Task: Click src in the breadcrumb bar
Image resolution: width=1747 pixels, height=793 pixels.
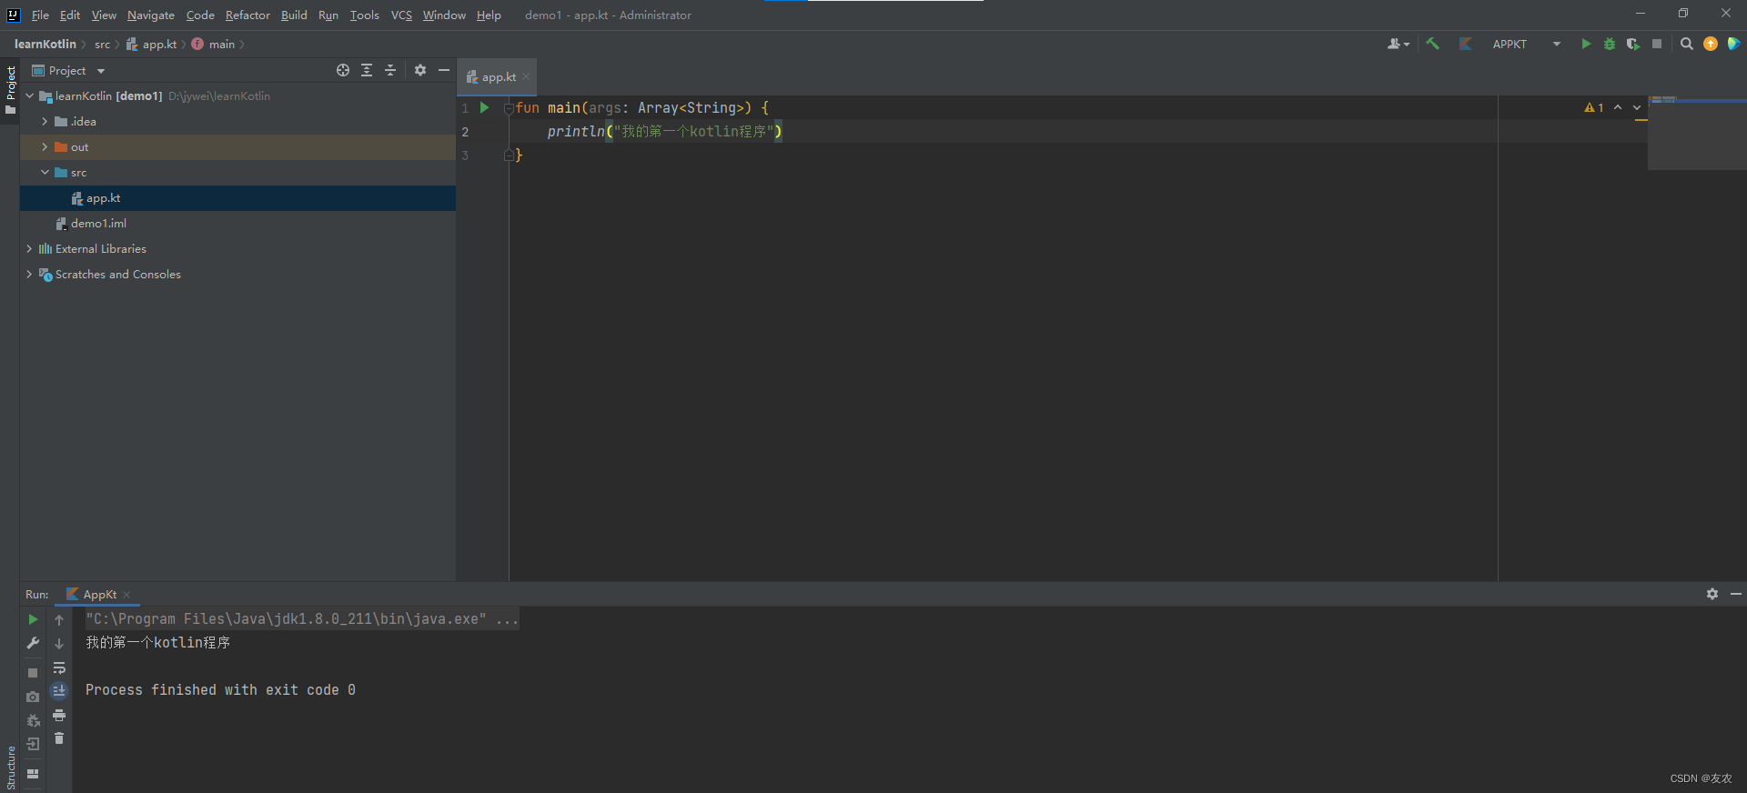Action: point(102,44)
